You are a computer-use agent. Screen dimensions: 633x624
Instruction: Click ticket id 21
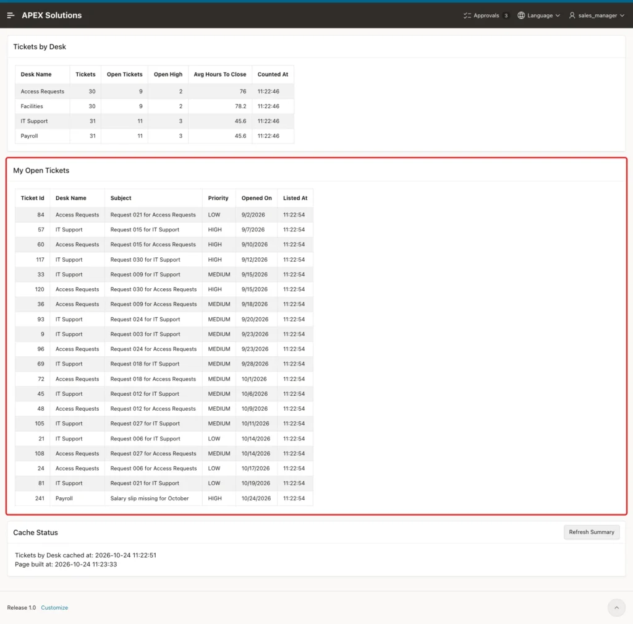[x=41, y=438]
